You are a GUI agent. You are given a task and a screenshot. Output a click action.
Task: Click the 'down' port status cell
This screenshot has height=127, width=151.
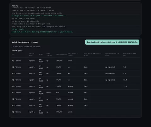(48, 93)
